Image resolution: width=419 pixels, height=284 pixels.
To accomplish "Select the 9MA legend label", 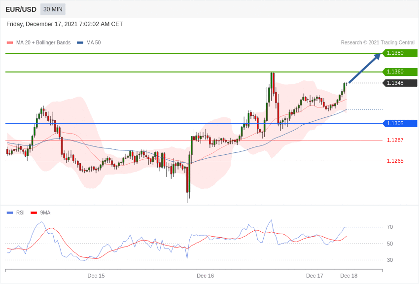I will [x=45, y=213].
